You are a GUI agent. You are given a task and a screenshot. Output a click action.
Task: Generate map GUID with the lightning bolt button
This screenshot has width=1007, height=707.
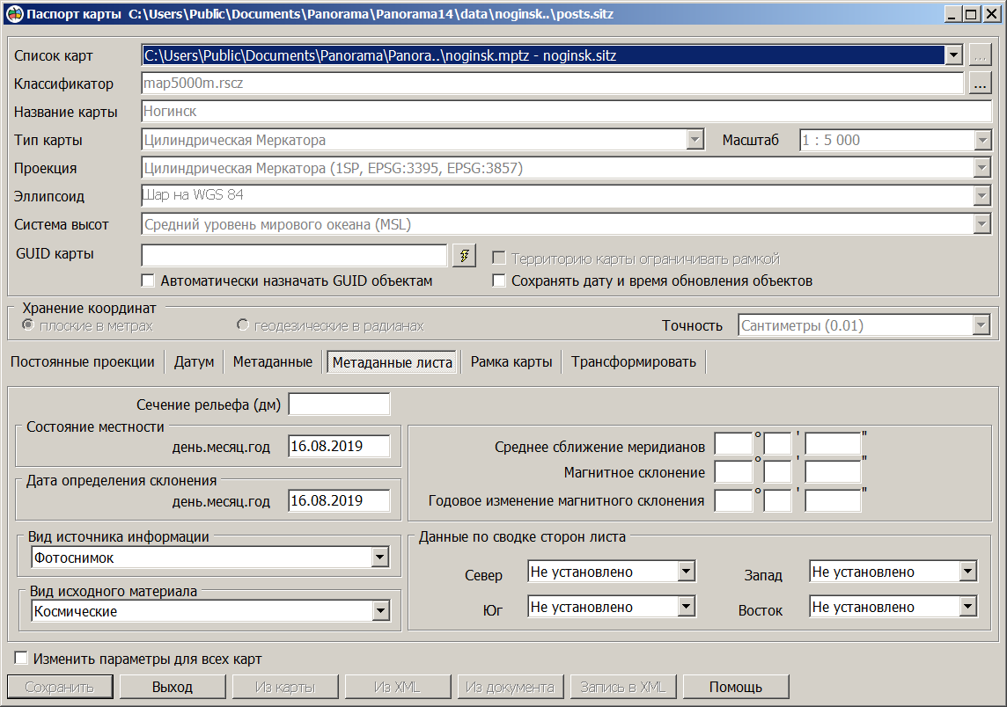464,255
